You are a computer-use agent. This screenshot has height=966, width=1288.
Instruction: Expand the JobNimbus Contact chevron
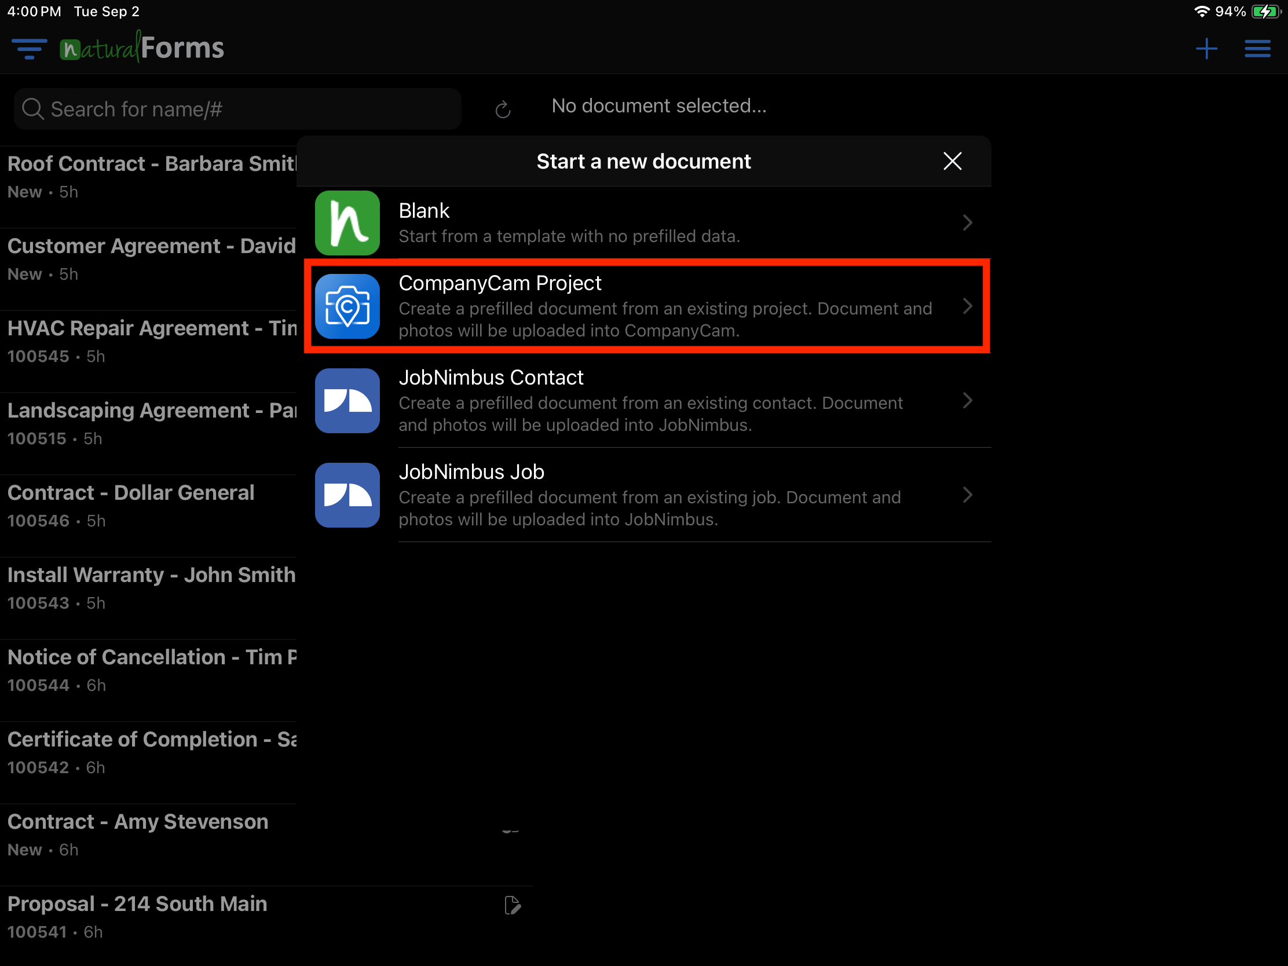pyautogui.click(x=967, y=401)
